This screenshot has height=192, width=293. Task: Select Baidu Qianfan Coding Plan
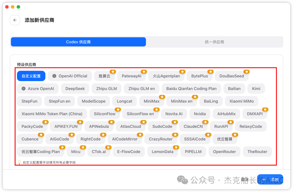(191, 89)
